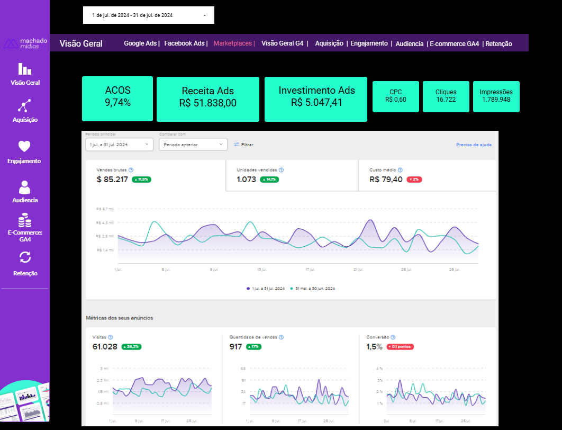Image resolution: width=562 pixels, height=430 pixels.
Task: Expand the Período principal date selector
Action: pos(119,145)
